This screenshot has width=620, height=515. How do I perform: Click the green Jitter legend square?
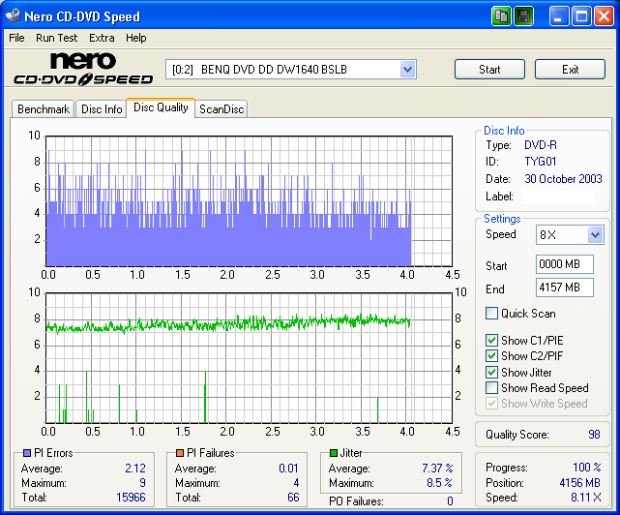pyautogui.click(x=334, y=453)
